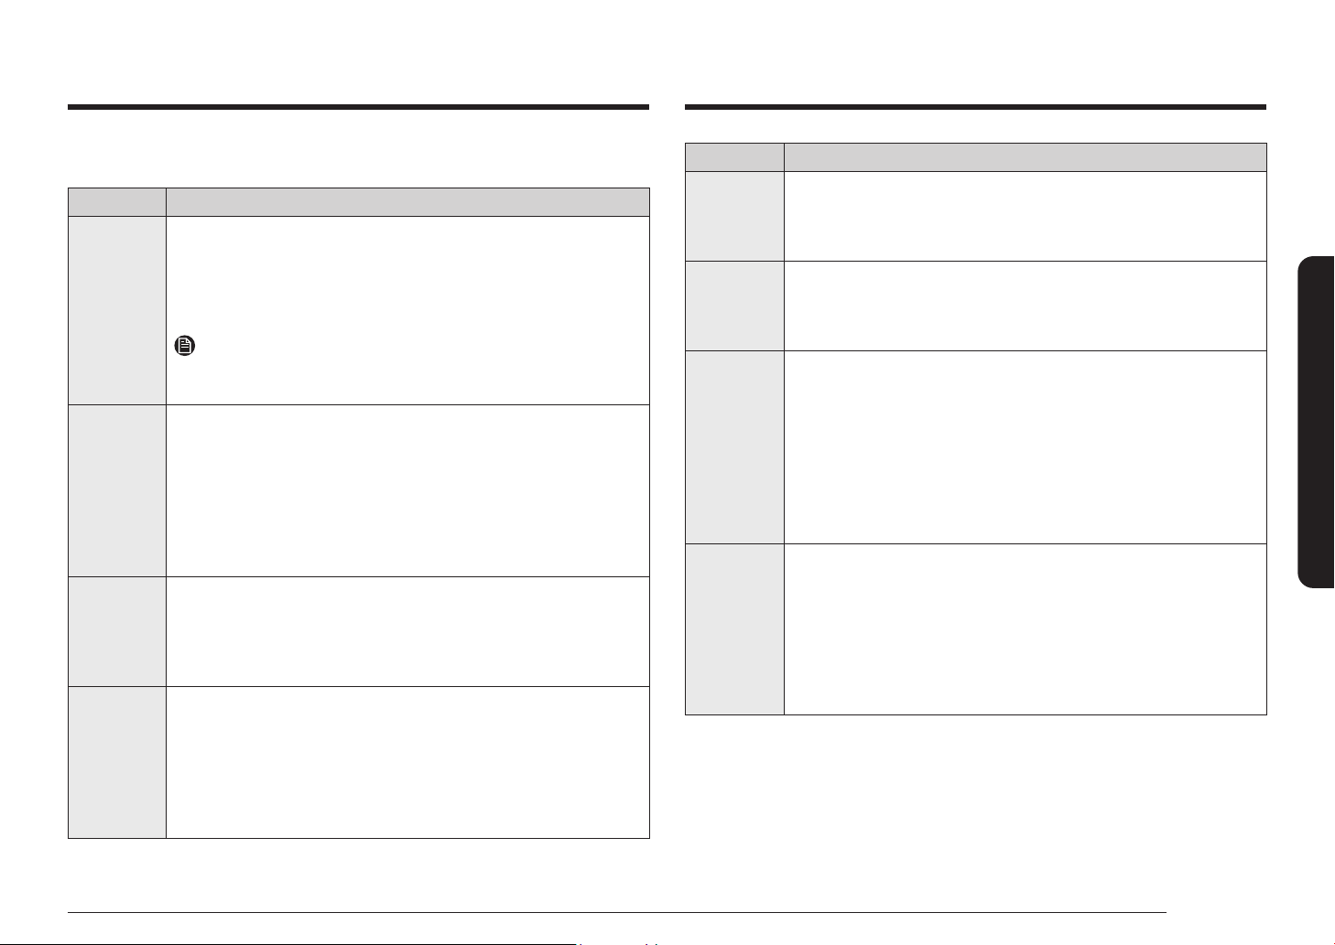Click third row label cell in left table
The image size is (1335, 945).
click(x=117, y=631)
